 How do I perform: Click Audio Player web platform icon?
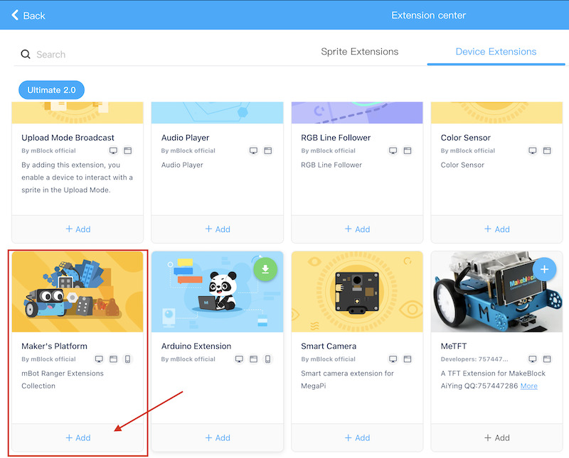268,151
